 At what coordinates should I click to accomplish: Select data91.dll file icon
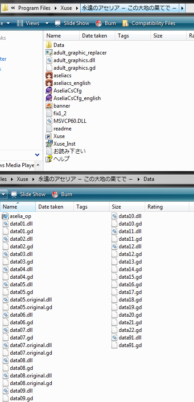tap(115, 338)
